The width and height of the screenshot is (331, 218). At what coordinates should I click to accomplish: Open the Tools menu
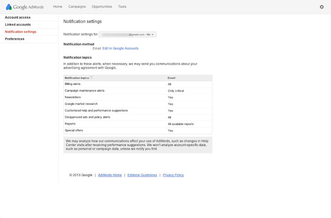coord(122,7)
